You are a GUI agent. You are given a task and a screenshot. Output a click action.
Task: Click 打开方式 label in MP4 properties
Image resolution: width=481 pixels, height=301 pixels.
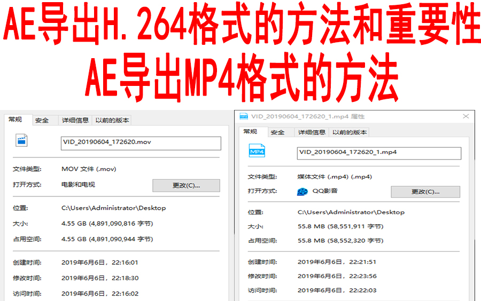[262, 191]
